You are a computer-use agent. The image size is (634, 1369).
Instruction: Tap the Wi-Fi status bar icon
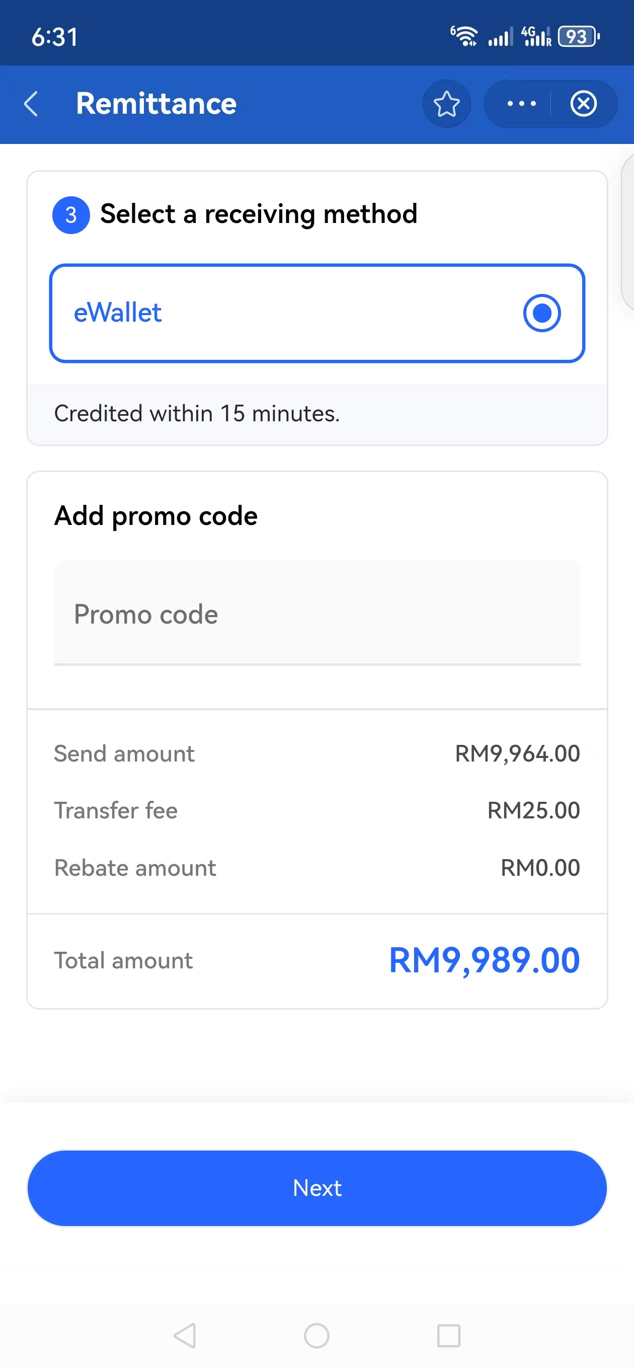pyautogui.click(x=464, y=37)
